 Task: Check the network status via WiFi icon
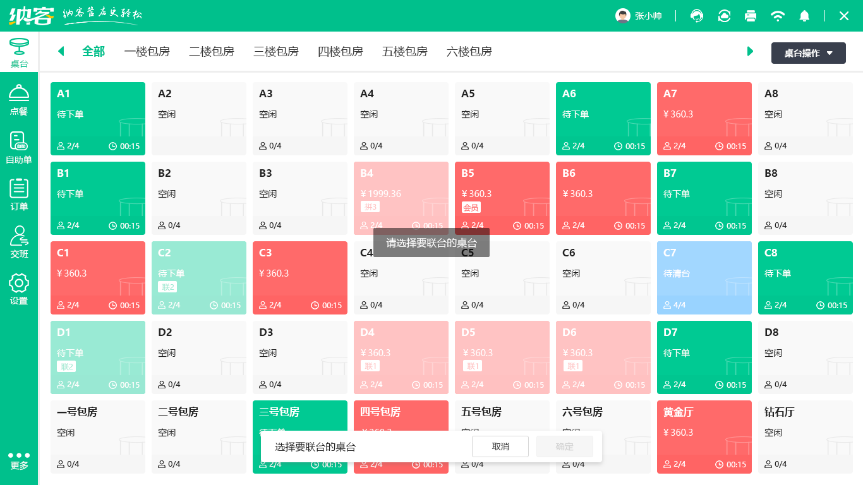tap(778, 16)
